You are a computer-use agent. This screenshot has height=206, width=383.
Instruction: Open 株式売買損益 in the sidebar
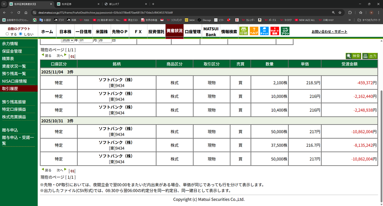(x=14, y=117)
